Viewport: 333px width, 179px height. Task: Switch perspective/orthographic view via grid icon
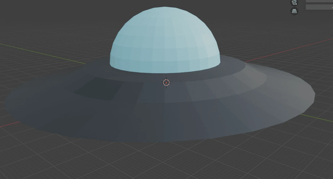(x=294, y=11)
